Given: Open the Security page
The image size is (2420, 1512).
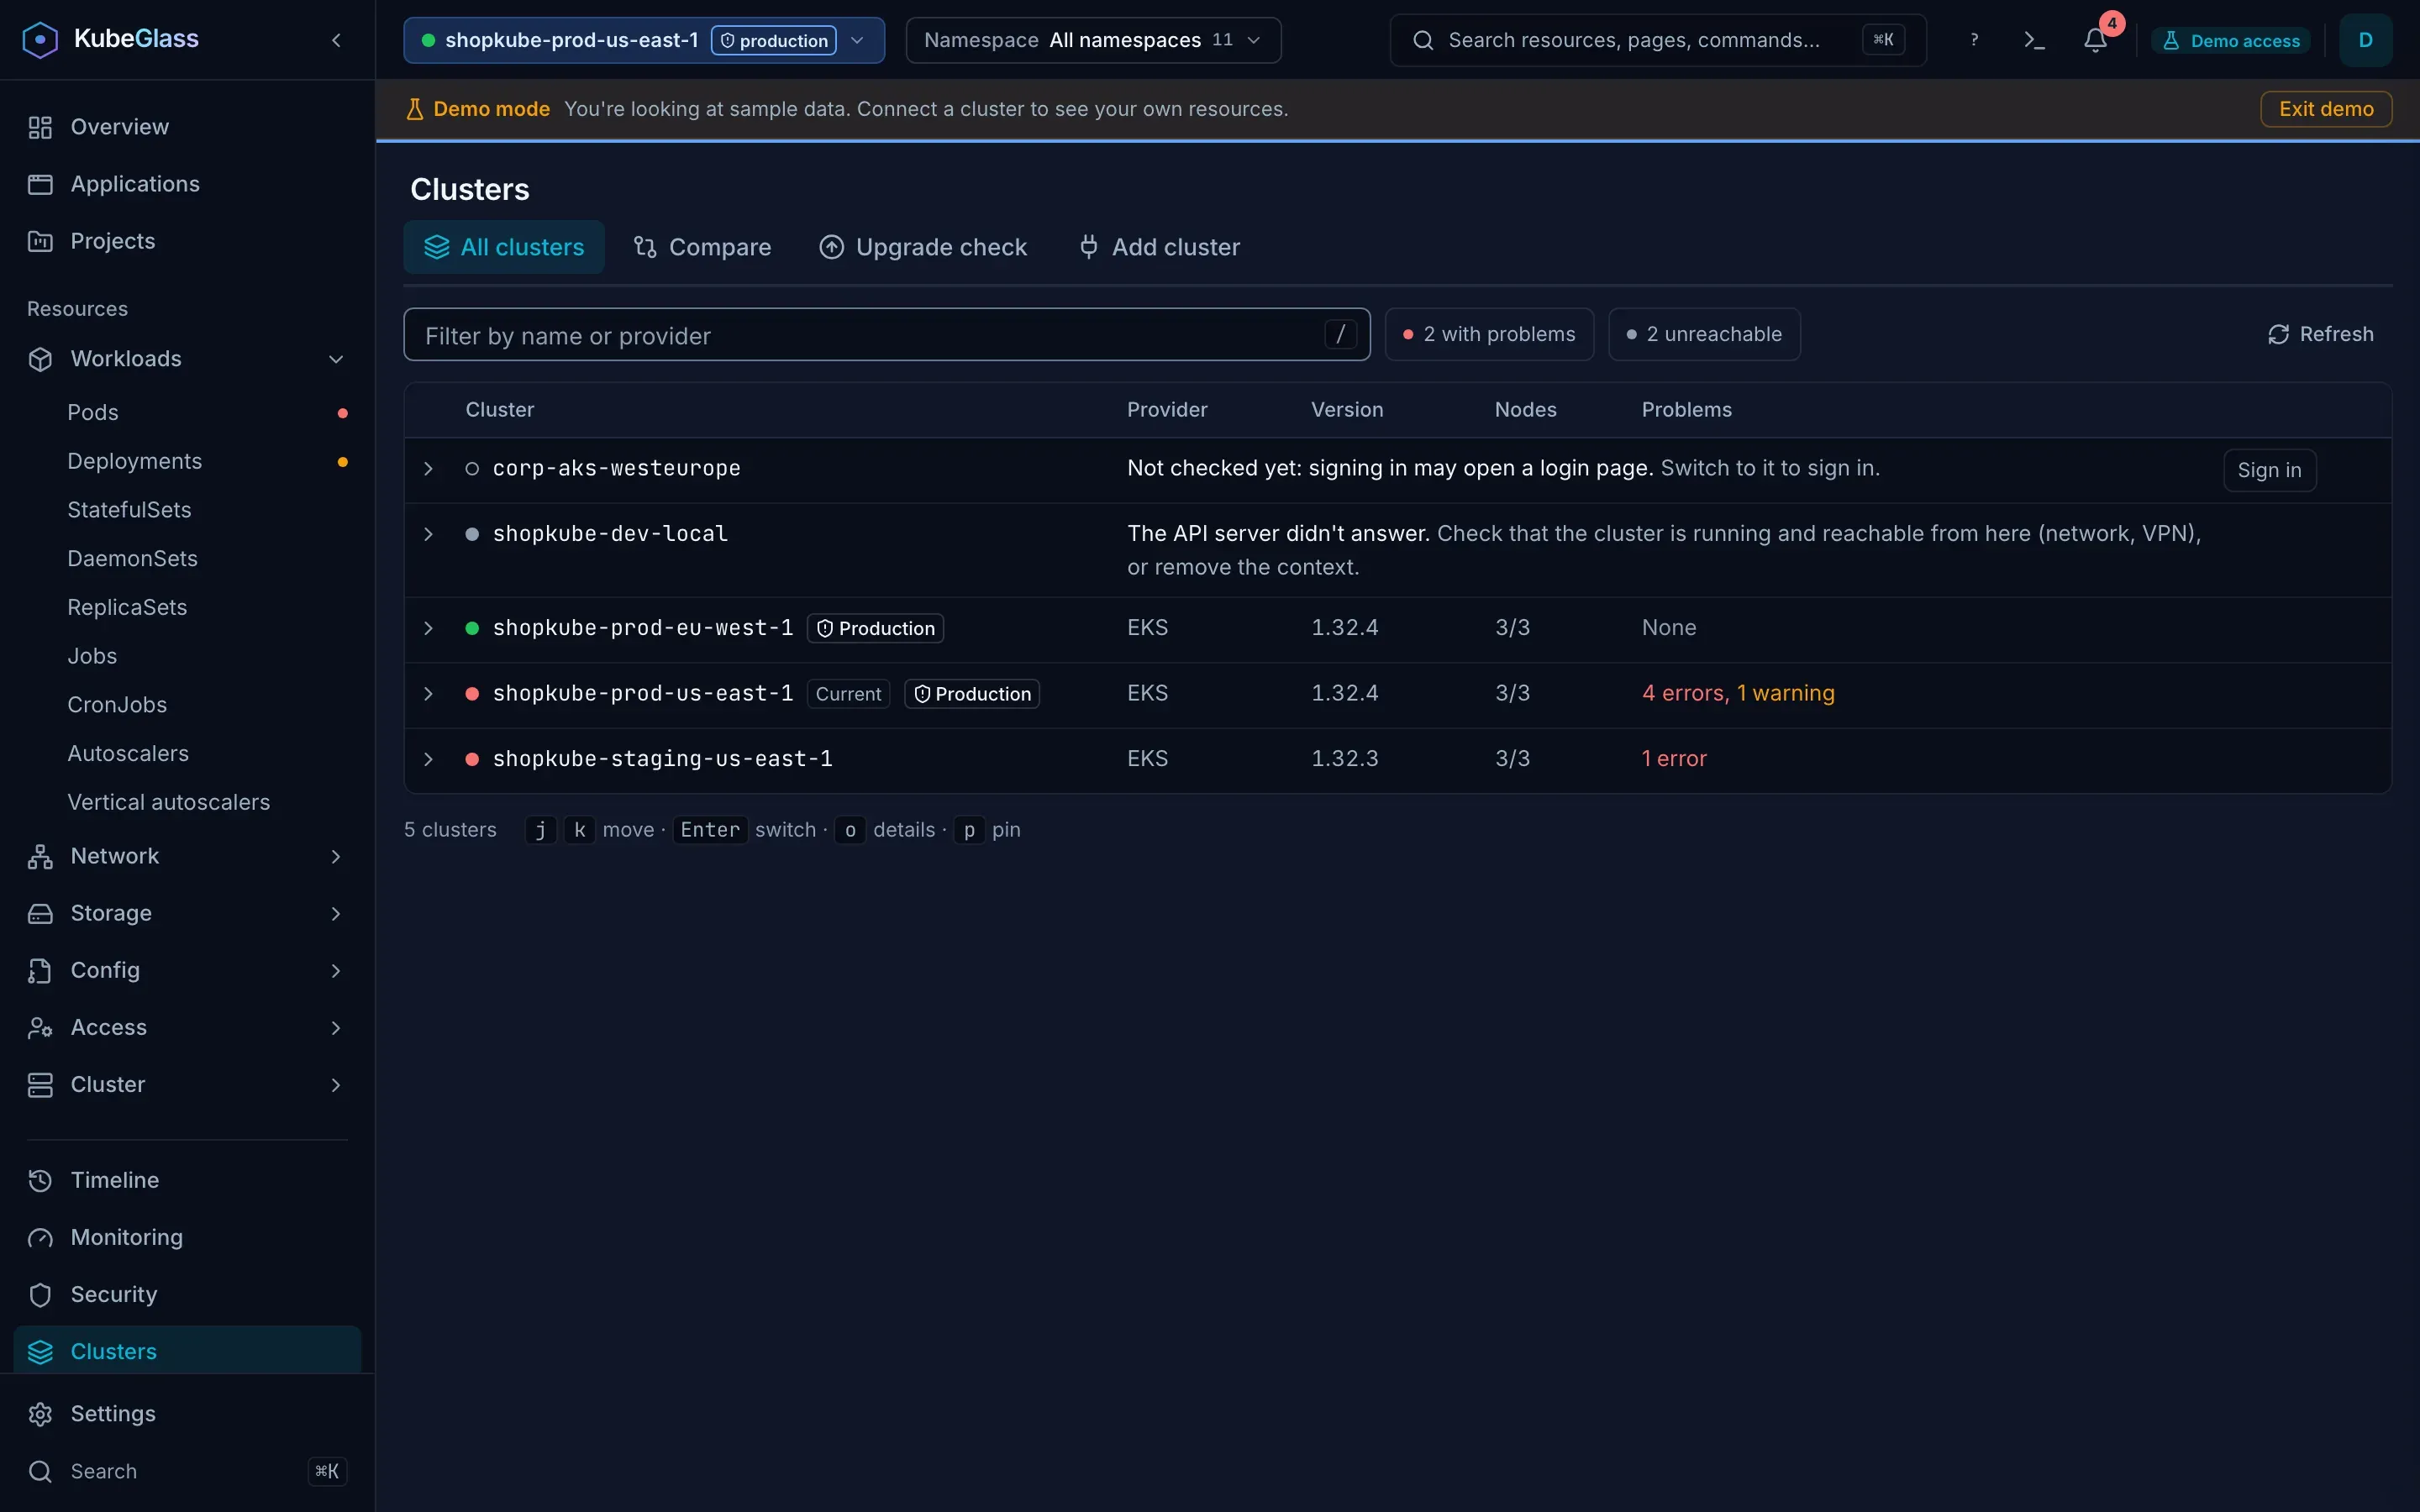Looking at the screenshot, I should (x=187, y=1294).
